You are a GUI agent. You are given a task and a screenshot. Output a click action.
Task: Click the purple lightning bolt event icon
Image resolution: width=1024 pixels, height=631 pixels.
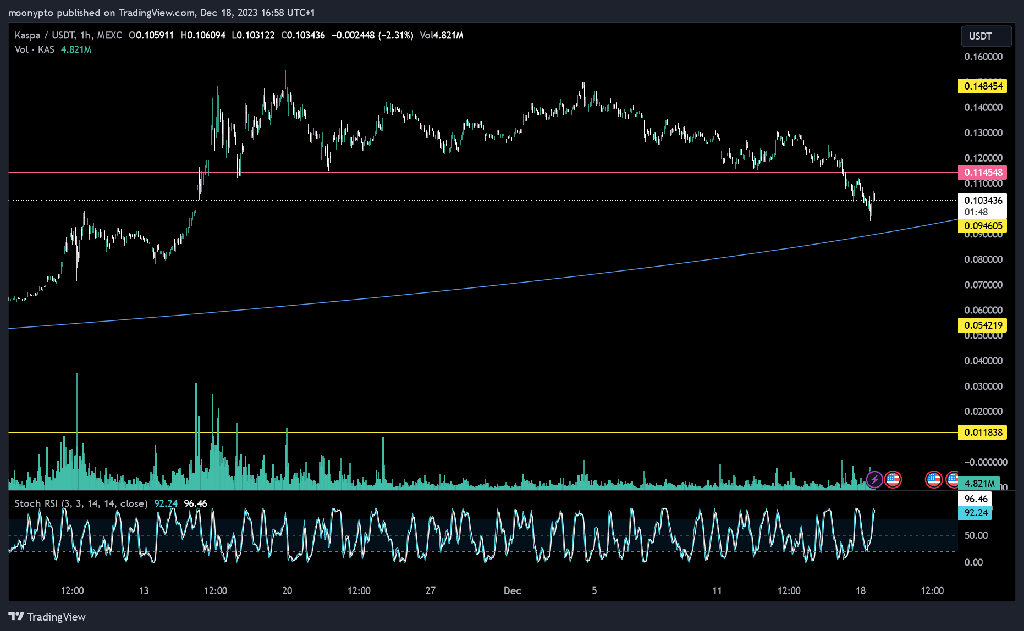(874, 479)
